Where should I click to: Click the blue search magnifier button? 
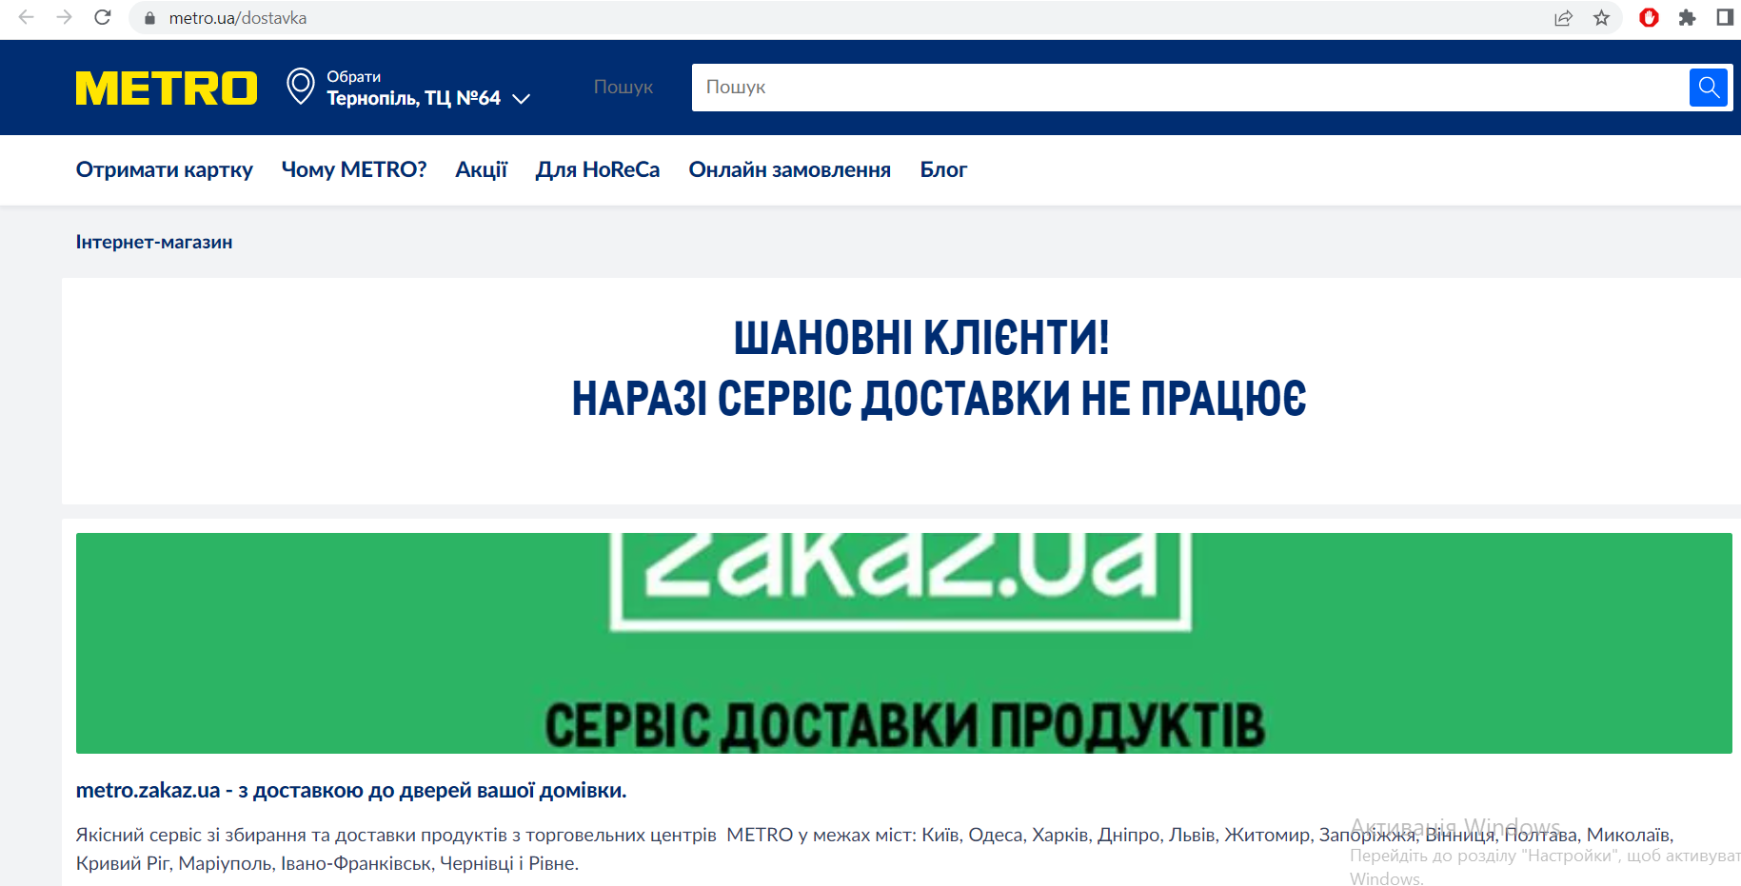coord(1708,88)
